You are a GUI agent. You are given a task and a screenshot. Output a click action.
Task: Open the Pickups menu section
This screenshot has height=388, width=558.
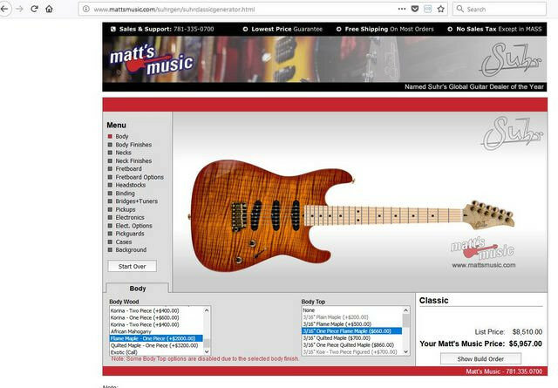126,209
